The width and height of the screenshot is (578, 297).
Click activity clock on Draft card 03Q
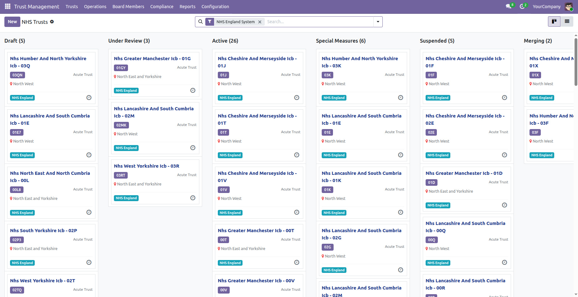[x=89, y=98]
